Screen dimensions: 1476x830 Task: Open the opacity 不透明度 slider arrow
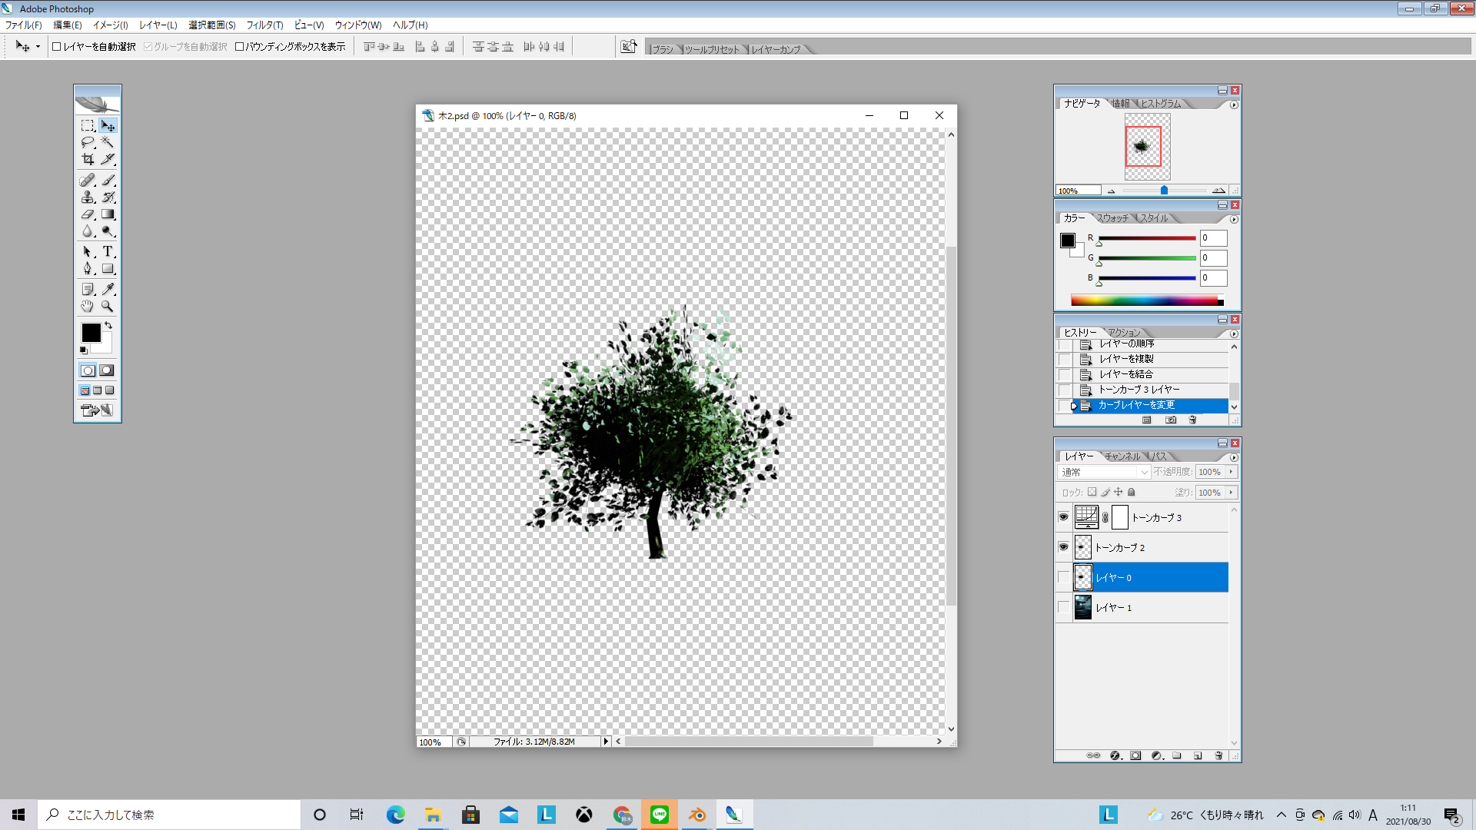click(1231, 472)
